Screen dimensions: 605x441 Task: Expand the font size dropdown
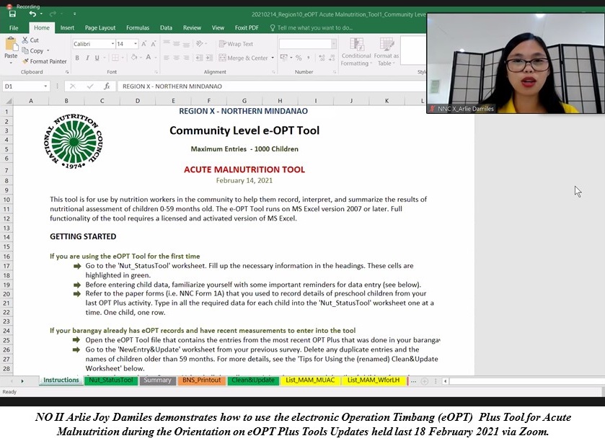tap(136, 44)
